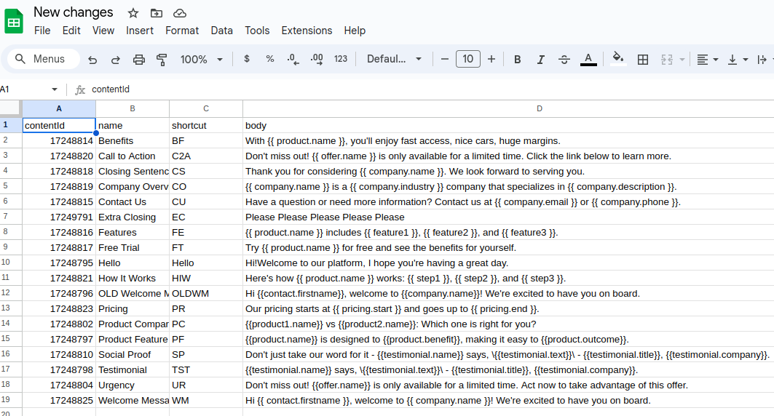This screenshot has width=774, height=416.
Task: Open the horizontal align dropdown
Action: [x=707, y=60]
